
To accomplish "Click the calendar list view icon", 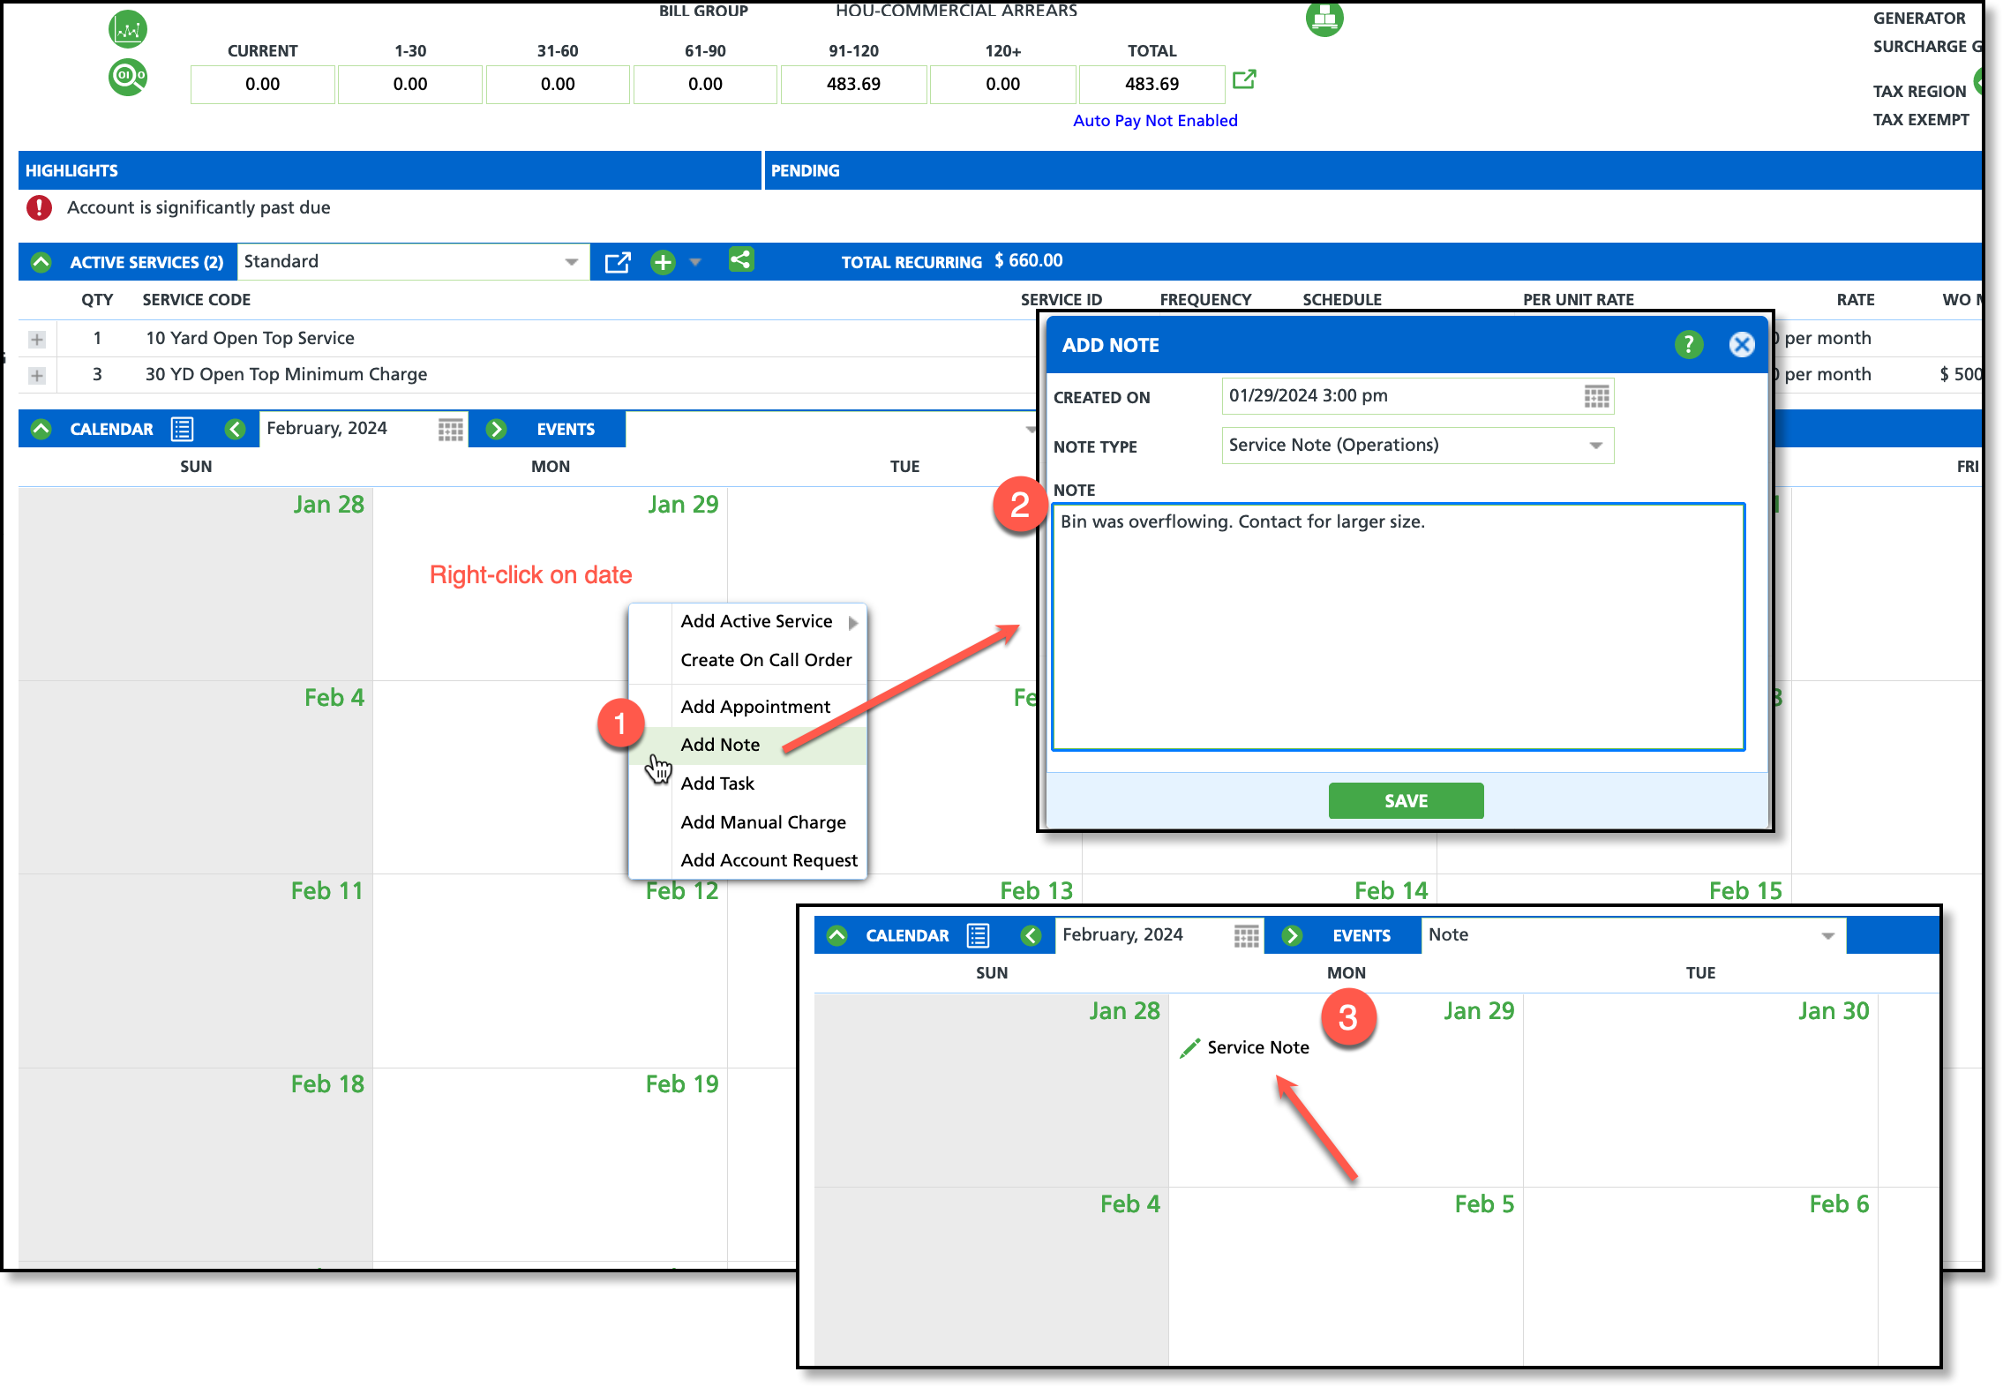I will click(x=183, y=430).
